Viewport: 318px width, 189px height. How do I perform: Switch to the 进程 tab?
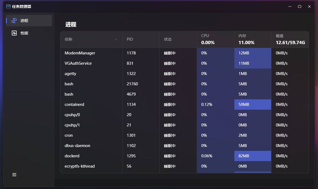[x=24, y=21]
